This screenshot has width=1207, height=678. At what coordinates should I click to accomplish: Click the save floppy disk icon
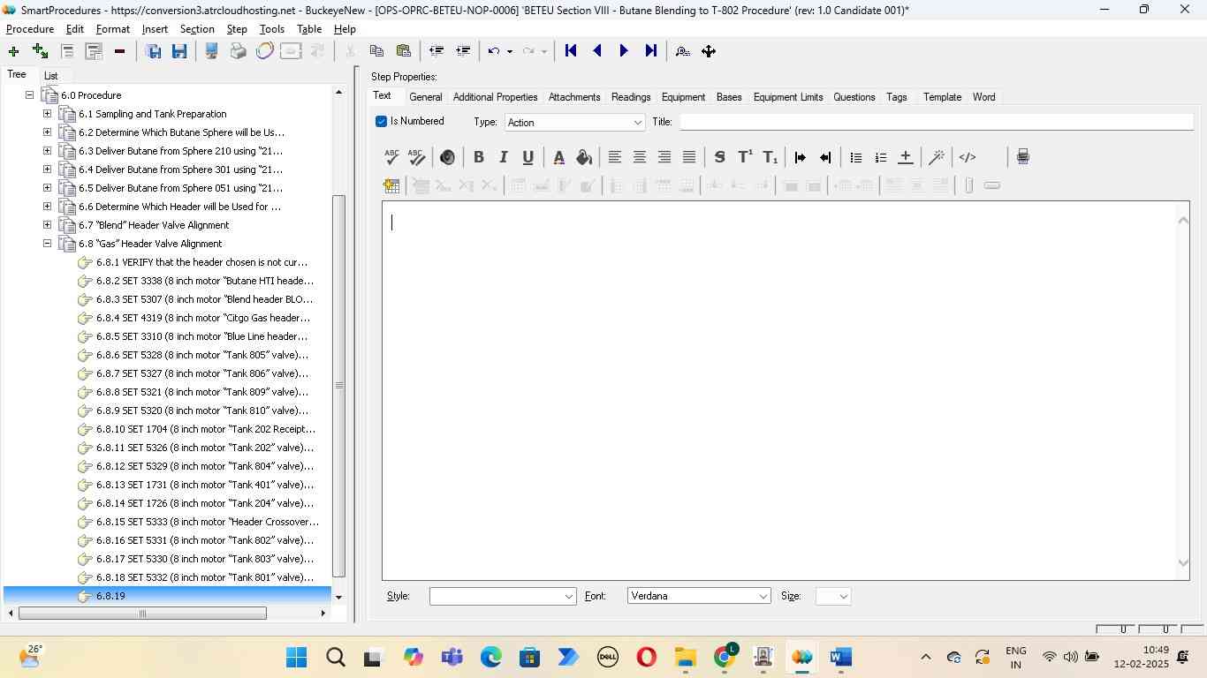pos(179,51)
